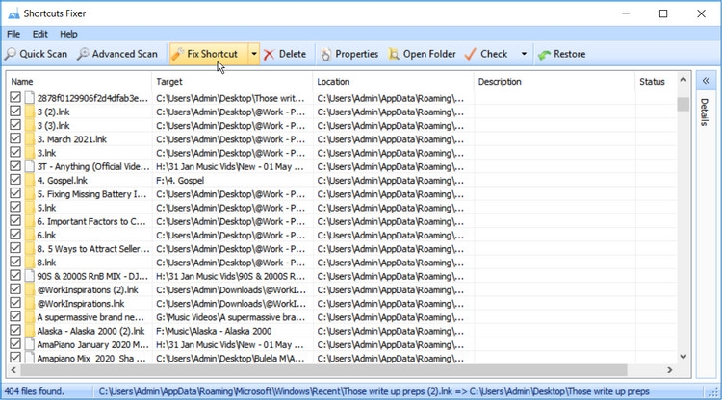The height and width of the screenshot is (400, 722).
Task: Click folder icon of 3. March 2021.lnk
Action: [x=30, y=138]
